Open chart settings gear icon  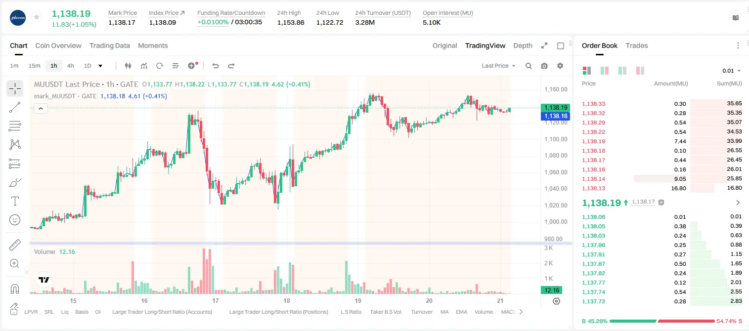click(x=560, y=66)
